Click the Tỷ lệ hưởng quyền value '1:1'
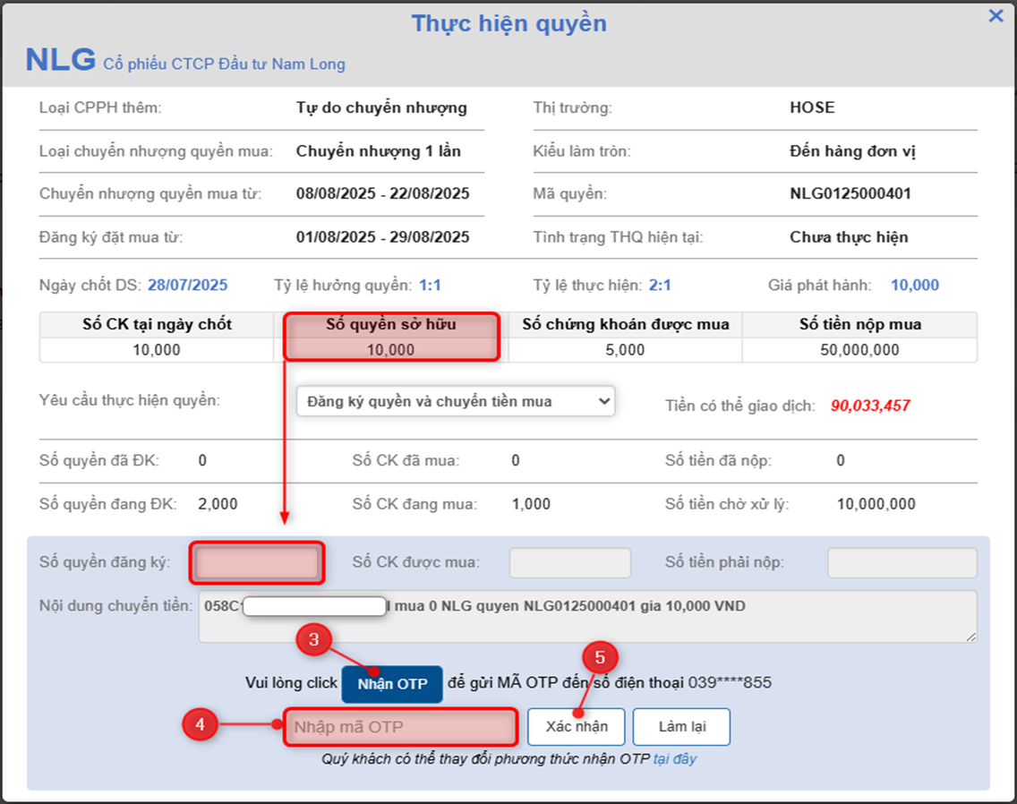The image size is (1017, 804). (x=430, y=285)
